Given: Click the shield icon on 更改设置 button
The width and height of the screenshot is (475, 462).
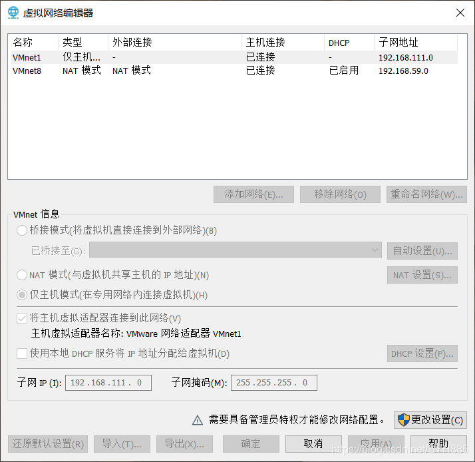Looking at the screenshot, I should tap(404, 420).
